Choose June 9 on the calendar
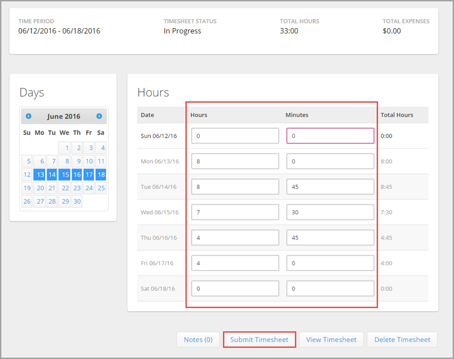Viewport: 454px width, 359px height. (x=77, y=161)
